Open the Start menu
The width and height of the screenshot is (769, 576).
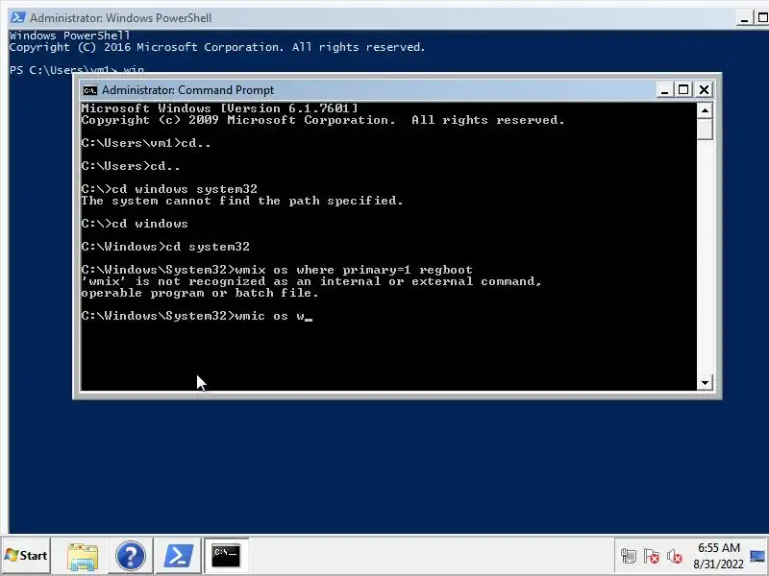coord(26,556)
